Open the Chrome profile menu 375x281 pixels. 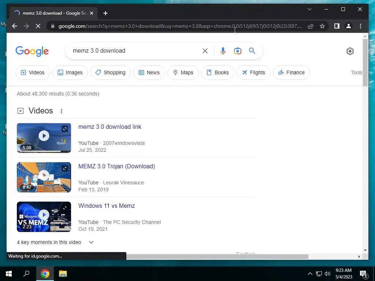tap(349, 26)
